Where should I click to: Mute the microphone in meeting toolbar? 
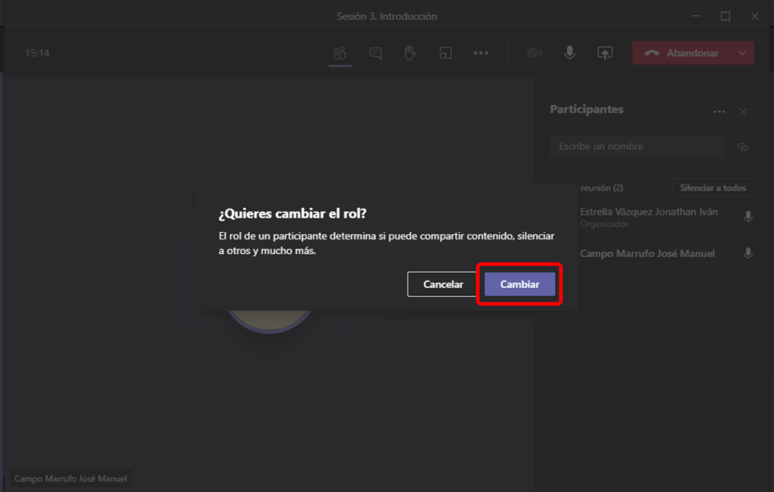(569, 53)
